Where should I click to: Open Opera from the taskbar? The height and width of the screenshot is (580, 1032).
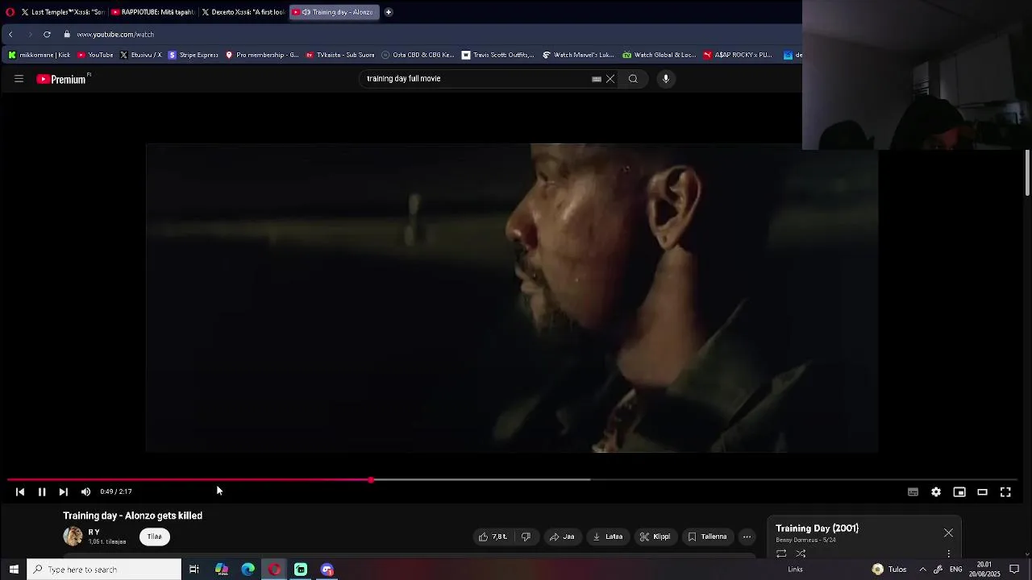click(x=275, y=570)
